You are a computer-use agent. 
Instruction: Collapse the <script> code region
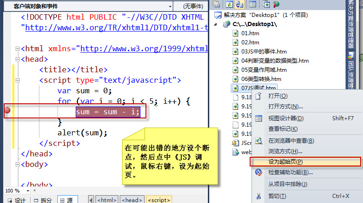click(17, 80)
